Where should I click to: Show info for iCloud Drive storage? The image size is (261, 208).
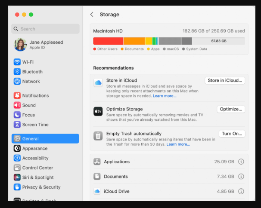point(241,191)
